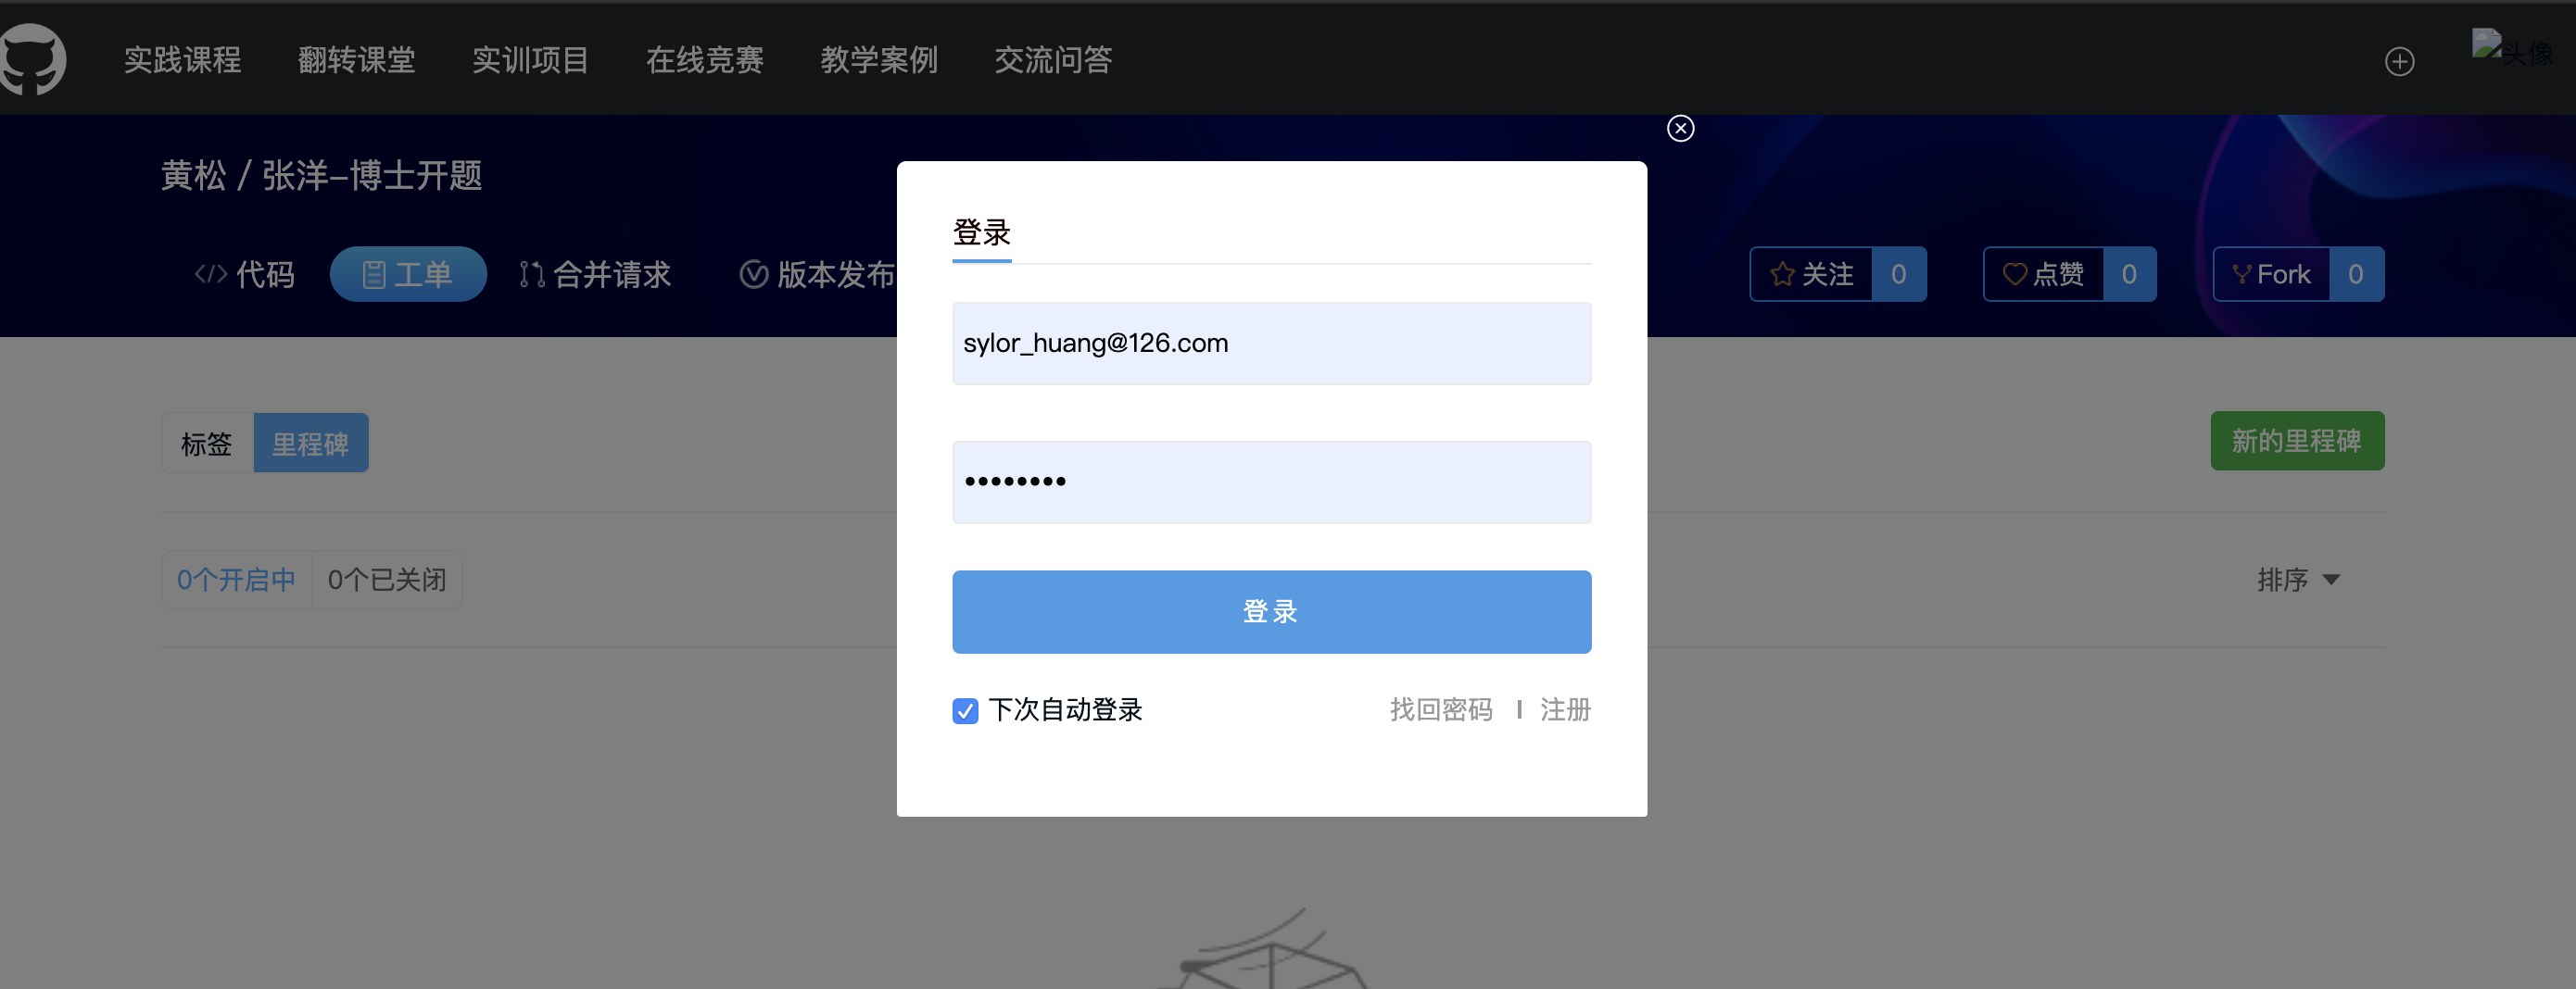Viewport: 2576px width, 989px height.
Task: Click the password input field
Action: tap(1271, 482)
